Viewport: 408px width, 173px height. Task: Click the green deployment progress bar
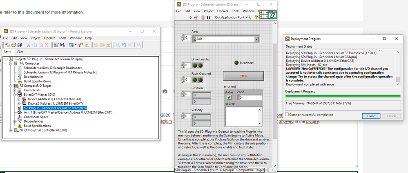[343, 96]
